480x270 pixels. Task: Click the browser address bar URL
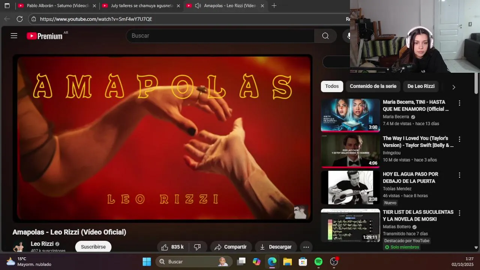pos(96,19)
